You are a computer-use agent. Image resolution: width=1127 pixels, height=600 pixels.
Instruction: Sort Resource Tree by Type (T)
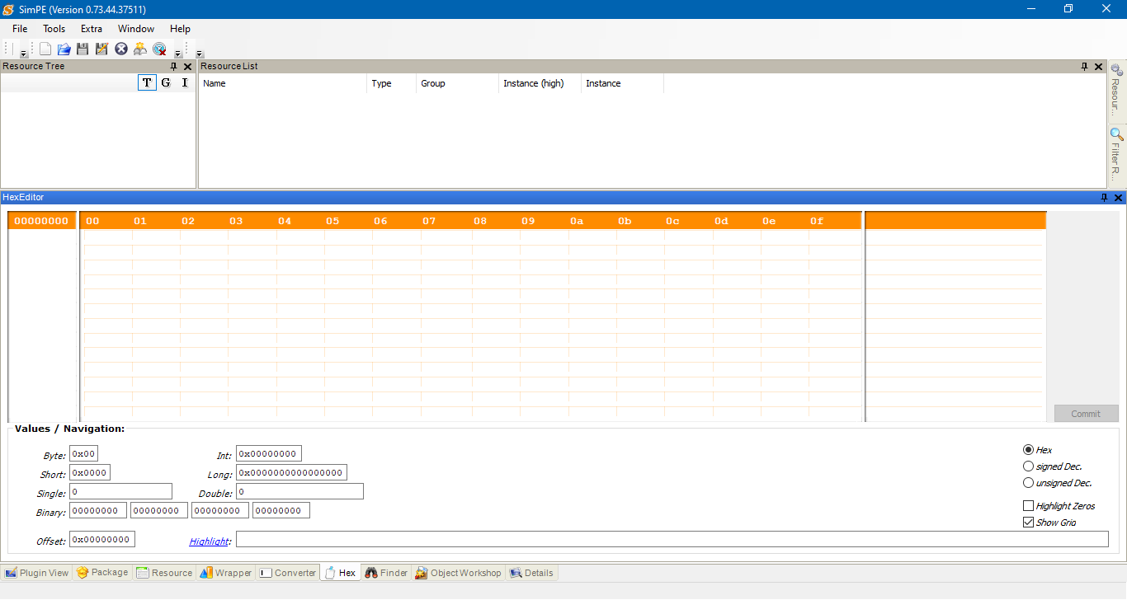[147, 82]
